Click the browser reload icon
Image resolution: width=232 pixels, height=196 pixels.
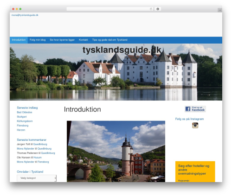click(151, 9)
